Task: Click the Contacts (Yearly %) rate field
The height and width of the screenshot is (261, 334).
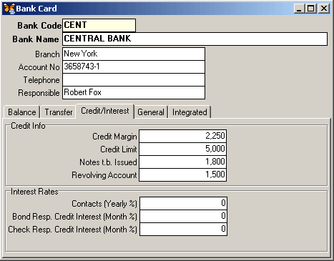Action: [x=183, y=203]
